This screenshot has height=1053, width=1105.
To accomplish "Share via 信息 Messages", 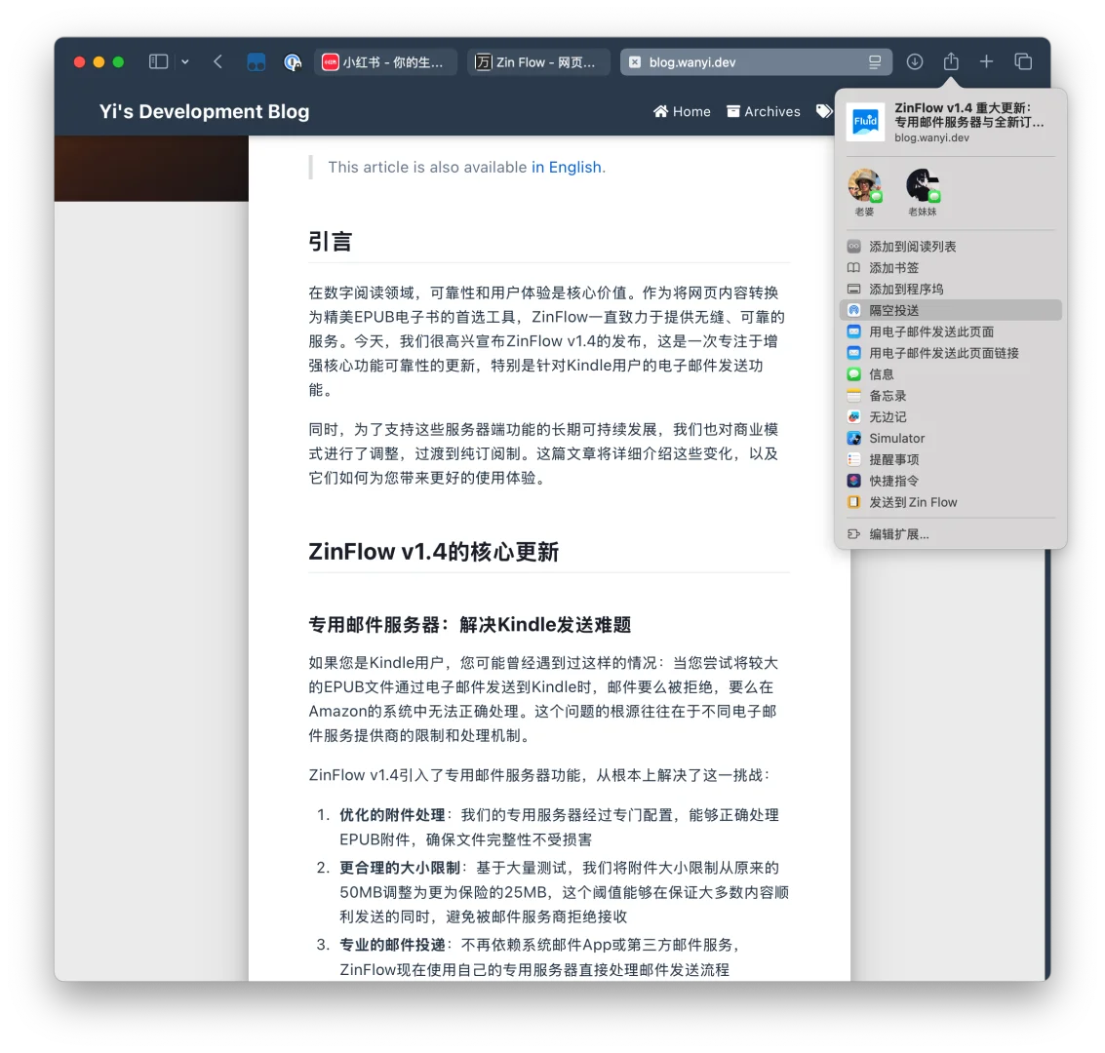I will [x=951, y=374].
